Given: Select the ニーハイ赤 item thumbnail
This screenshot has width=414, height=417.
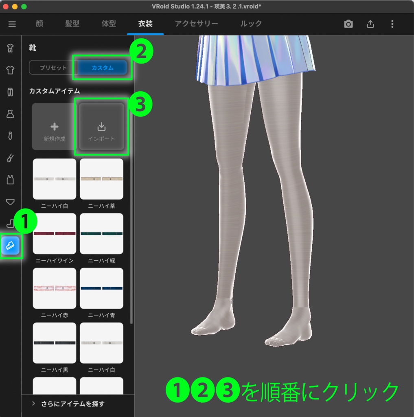Looking at the screenshot, I should pyautogui.click(x=54, y=288).
